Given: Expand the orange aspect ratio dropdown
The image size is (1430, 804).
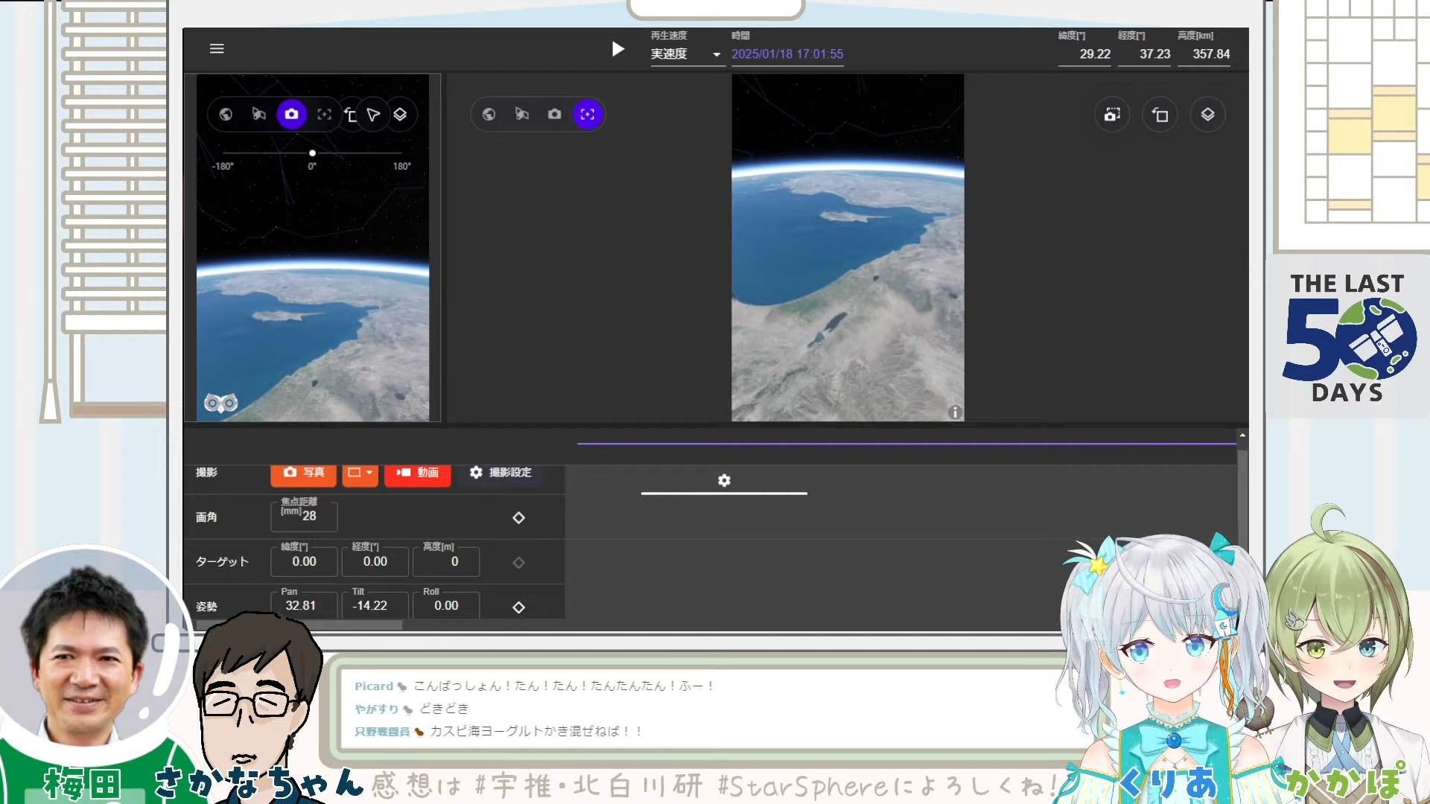Looking at the screenshot, I should click(x=360, y=473).
